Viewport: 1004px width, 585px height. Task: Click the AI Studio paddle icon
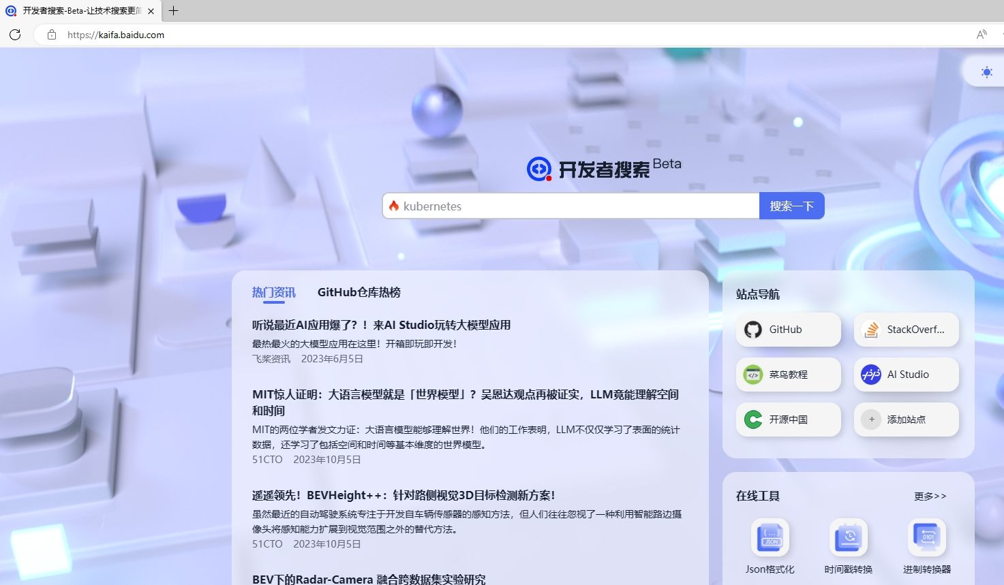point(871,375)
